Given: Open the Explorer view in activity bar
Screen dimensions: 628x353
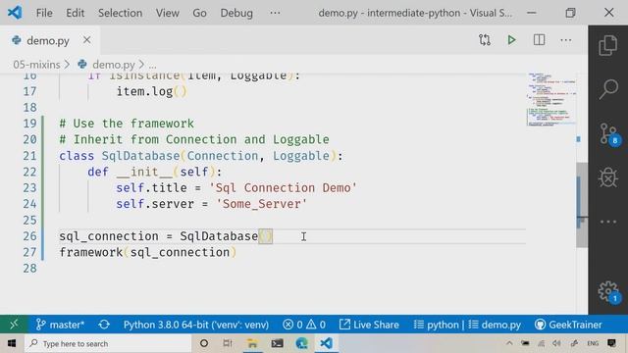Looking at the screenshot, I should [x=608, y=45].
